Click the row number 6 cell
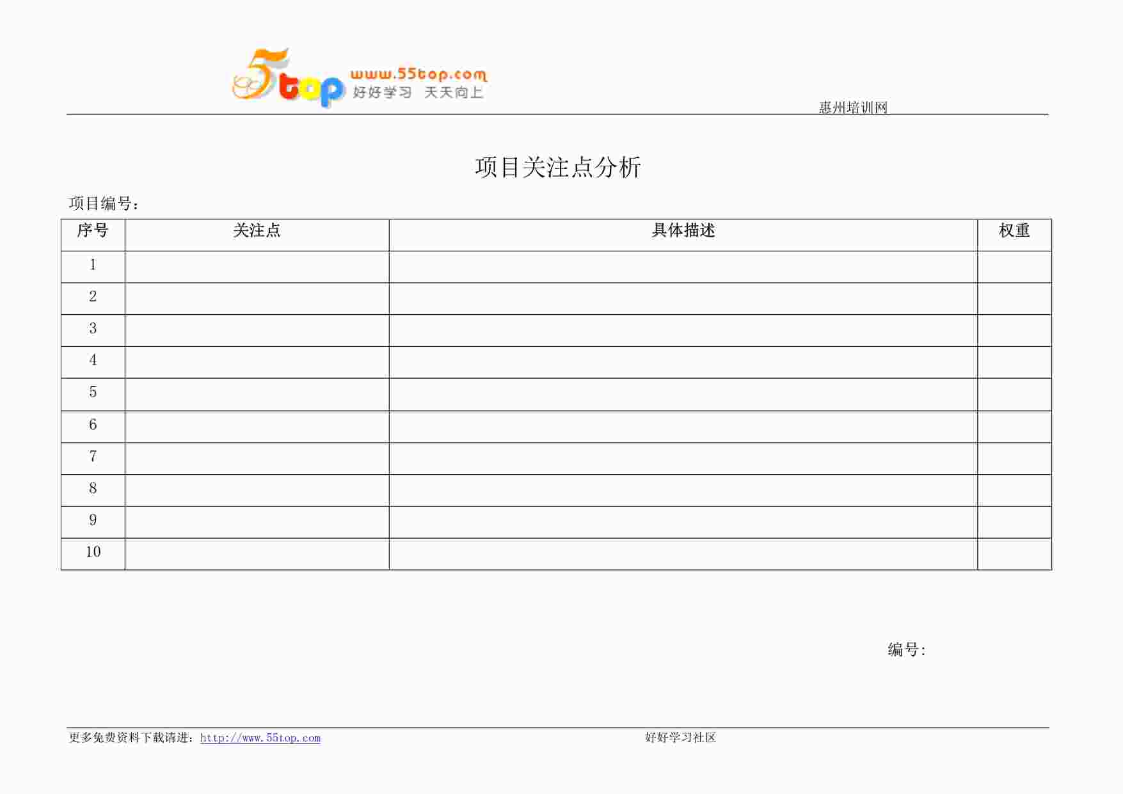1123x794 pixels. (93, 427)
